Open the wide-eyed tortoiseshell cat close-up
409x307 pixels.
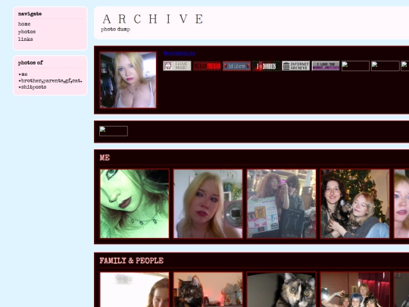click(282, 290)
